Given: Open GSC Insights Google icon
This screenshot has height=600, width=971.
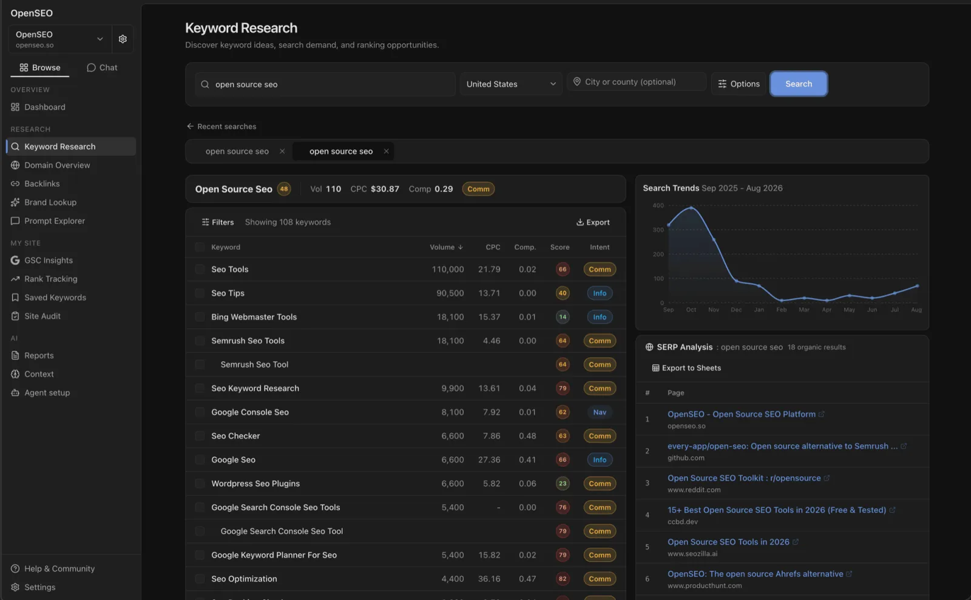Looking at the screenshot, I should (x=15, y=261).
